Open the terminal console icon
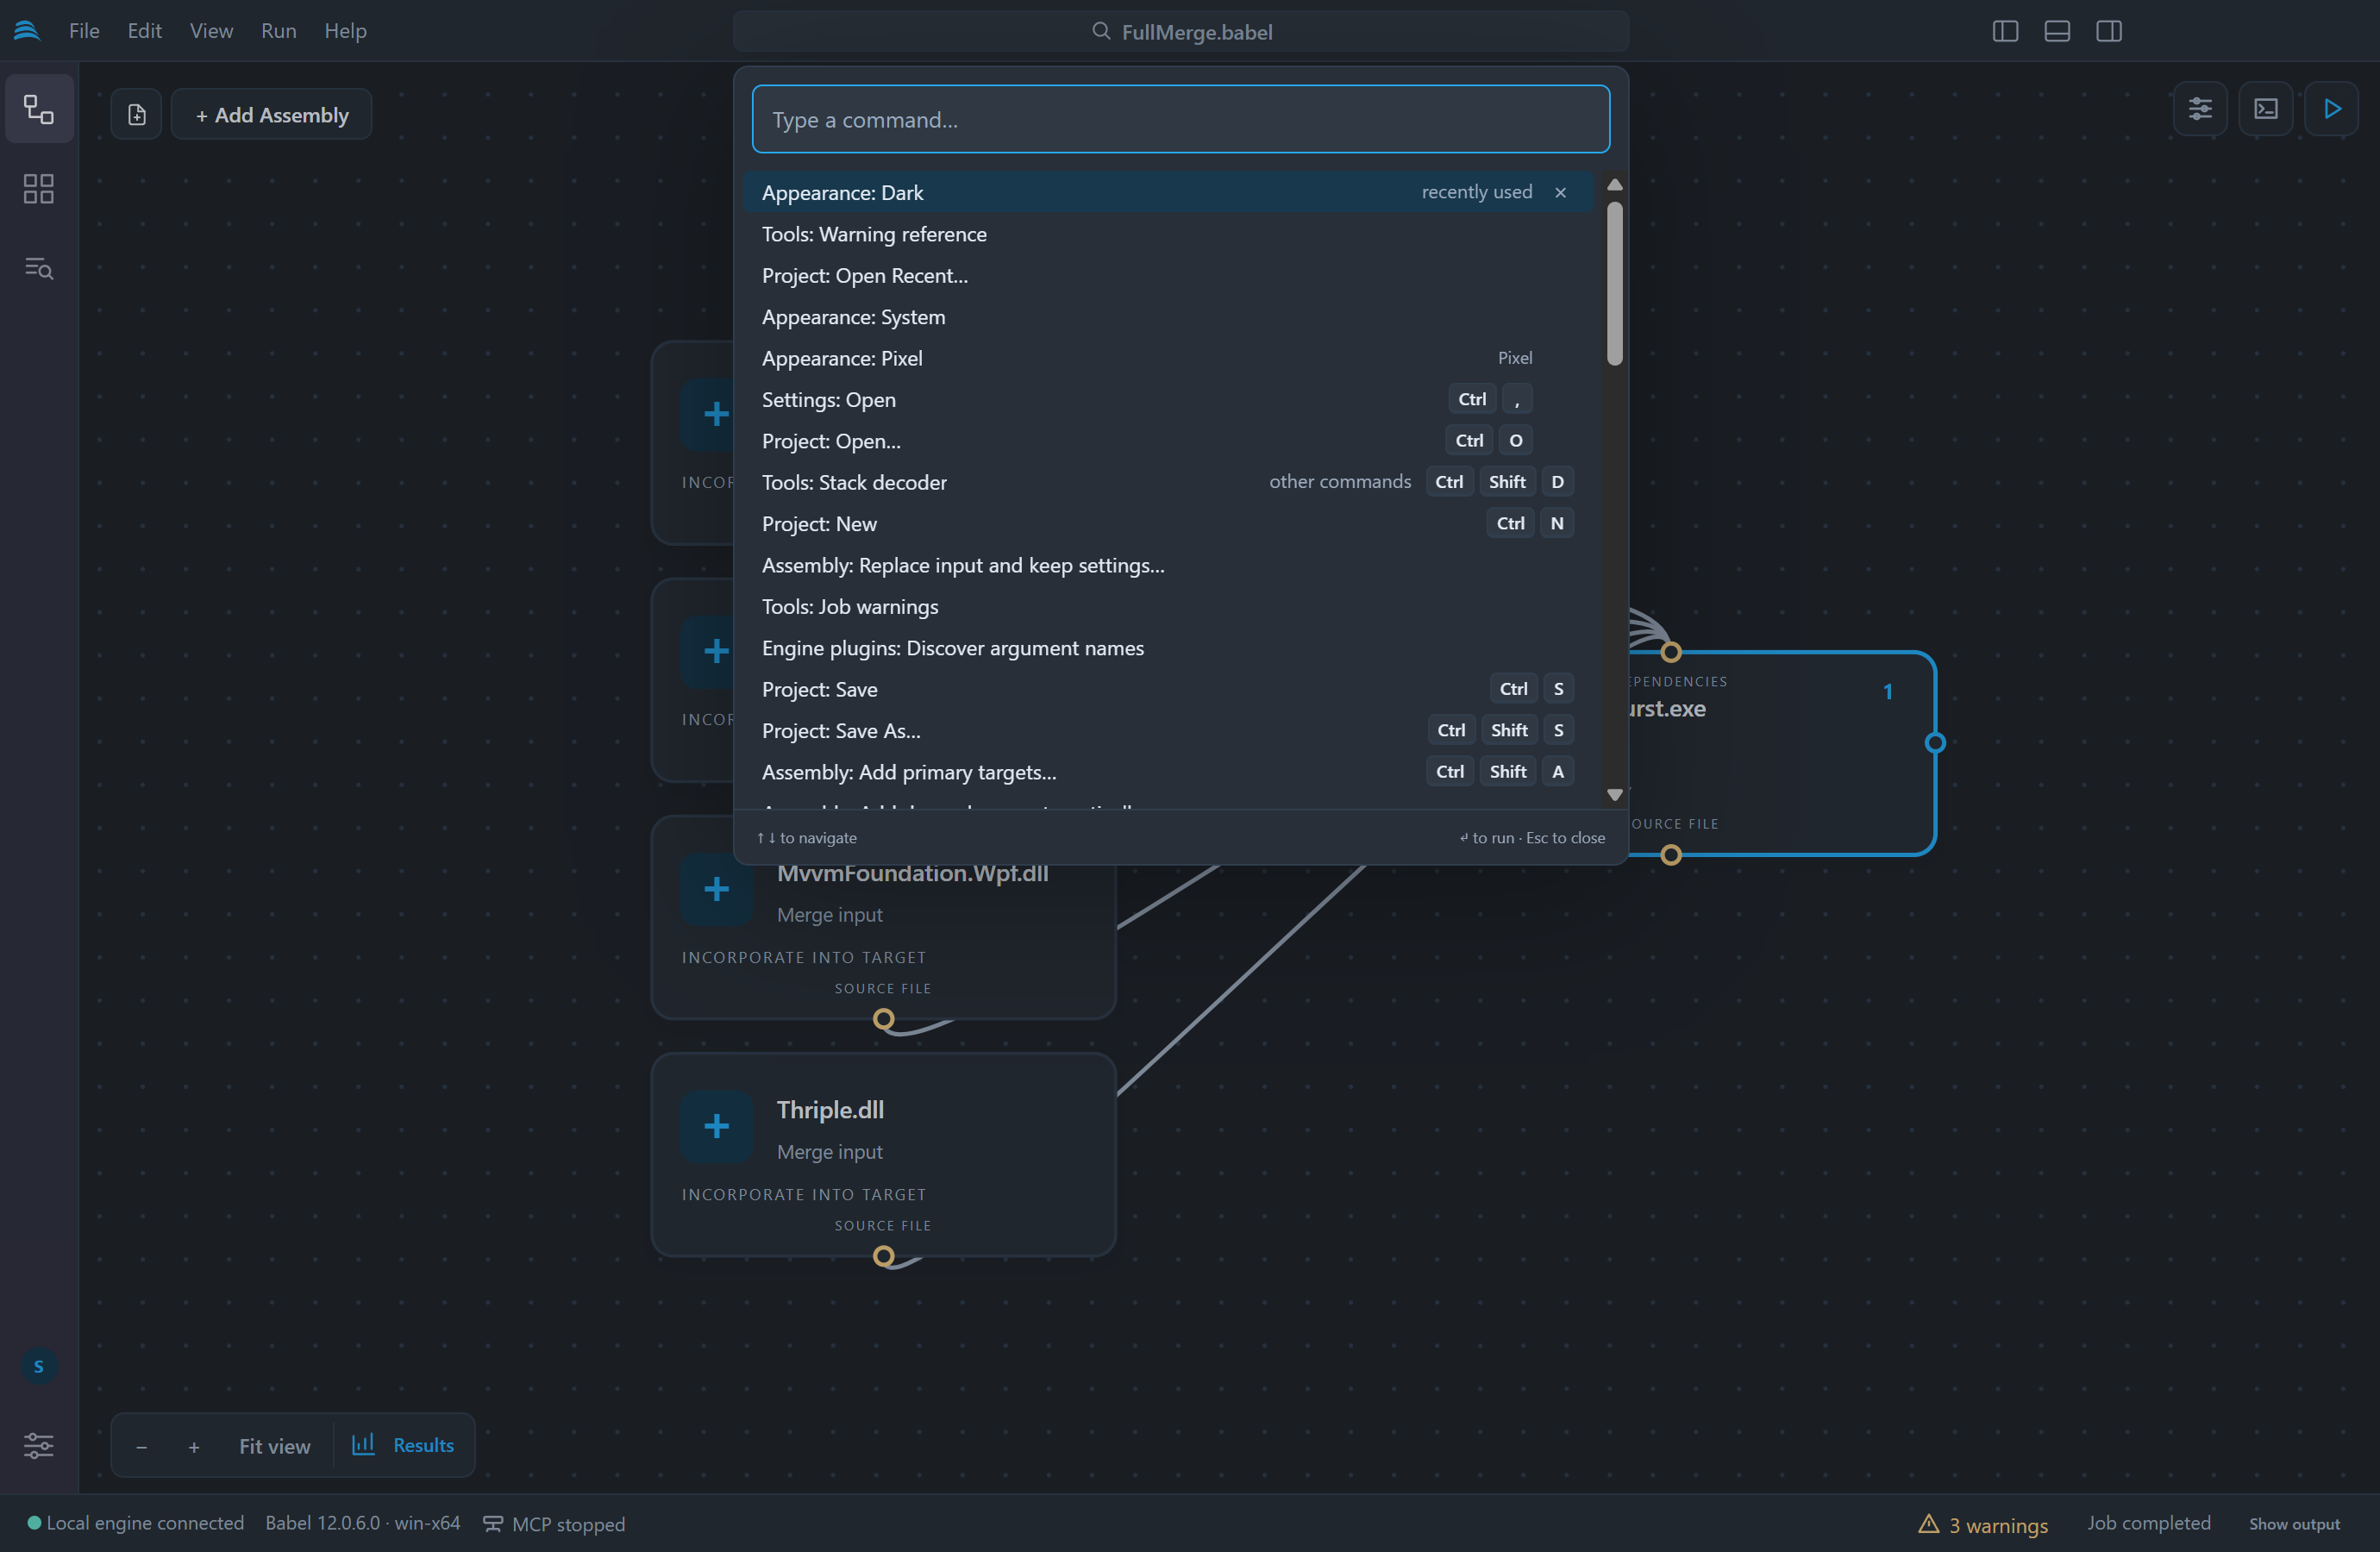 [x=2266, y=109]
